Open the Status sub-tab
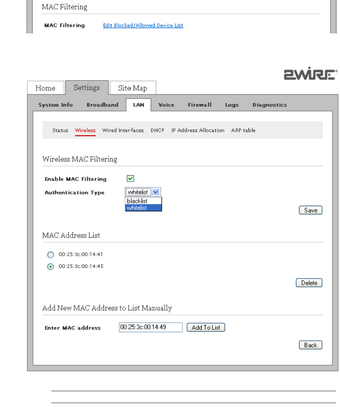Viewport: 340px width, 407px height. [x=60, y=130]
